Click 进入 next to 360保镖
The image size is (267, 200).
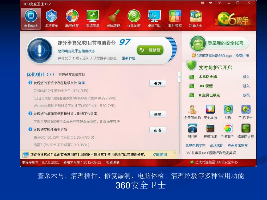[246, 86]
